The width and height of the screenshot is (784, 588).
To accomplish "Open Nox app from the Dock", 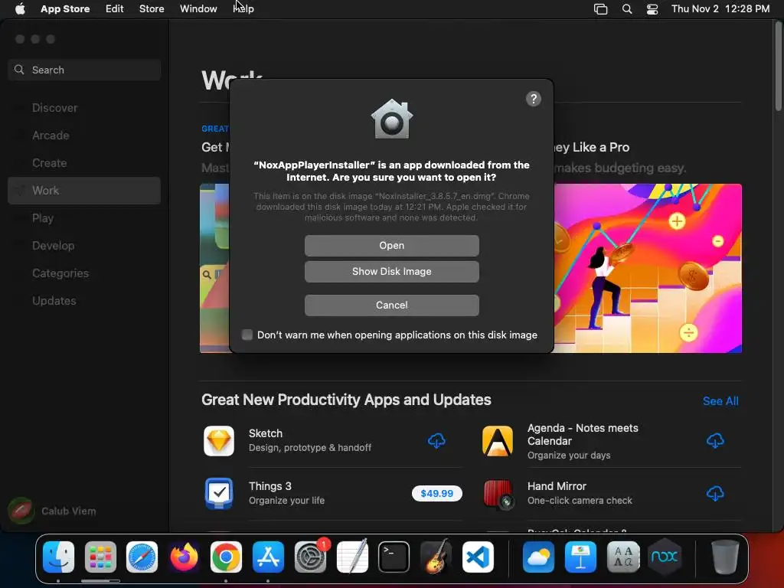I will point(665,557).
